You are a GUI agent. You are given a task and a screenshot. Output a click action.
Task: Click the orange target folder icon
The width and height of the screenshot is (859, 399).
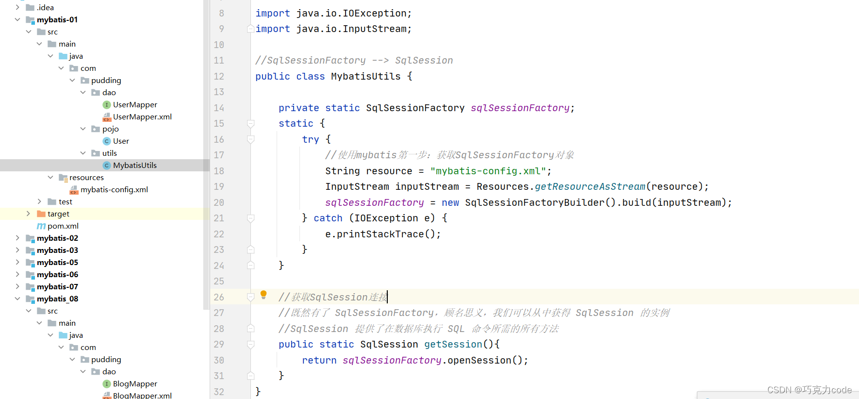[41, 214]
